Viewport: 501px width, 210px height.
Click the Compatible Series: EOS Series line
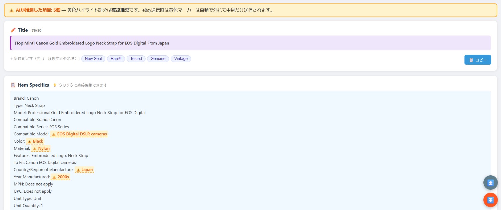coord(41,127)
